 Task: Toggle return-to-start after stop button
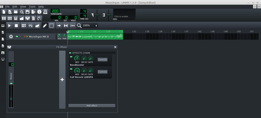[72, 26]
